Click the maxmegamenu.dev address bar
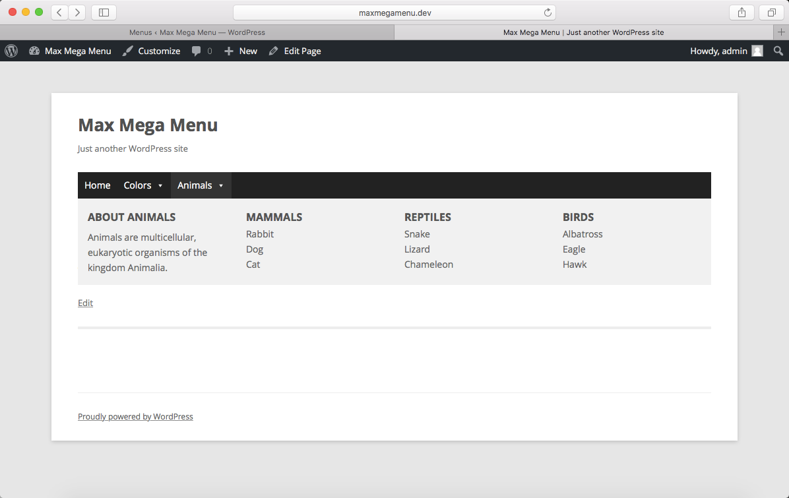 click(x=394, y=12)
